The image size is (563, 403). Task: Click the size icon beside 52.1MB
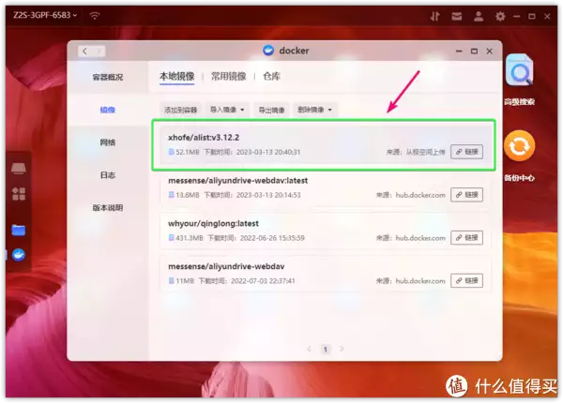click(x=172, y=152)
